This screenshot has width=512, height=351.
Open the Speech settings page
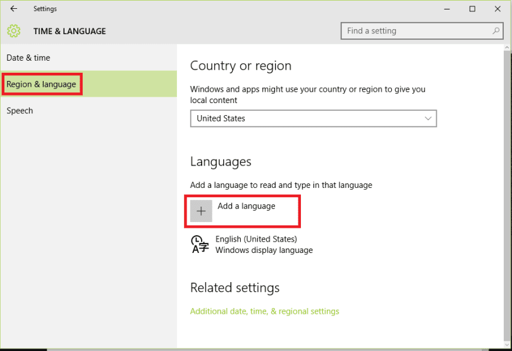pyautogui.click(x=88, y=111)
